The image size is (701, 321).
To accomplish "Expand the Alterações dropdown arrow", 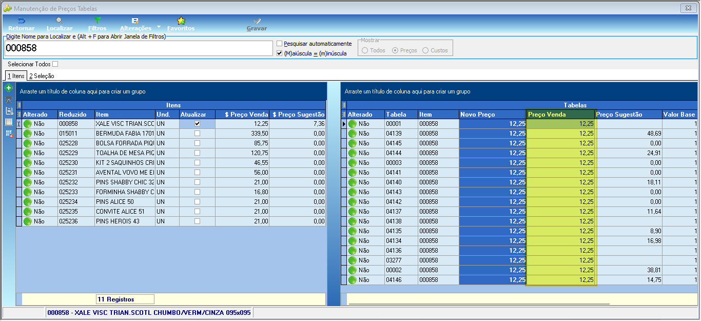I will click(159, 27).
